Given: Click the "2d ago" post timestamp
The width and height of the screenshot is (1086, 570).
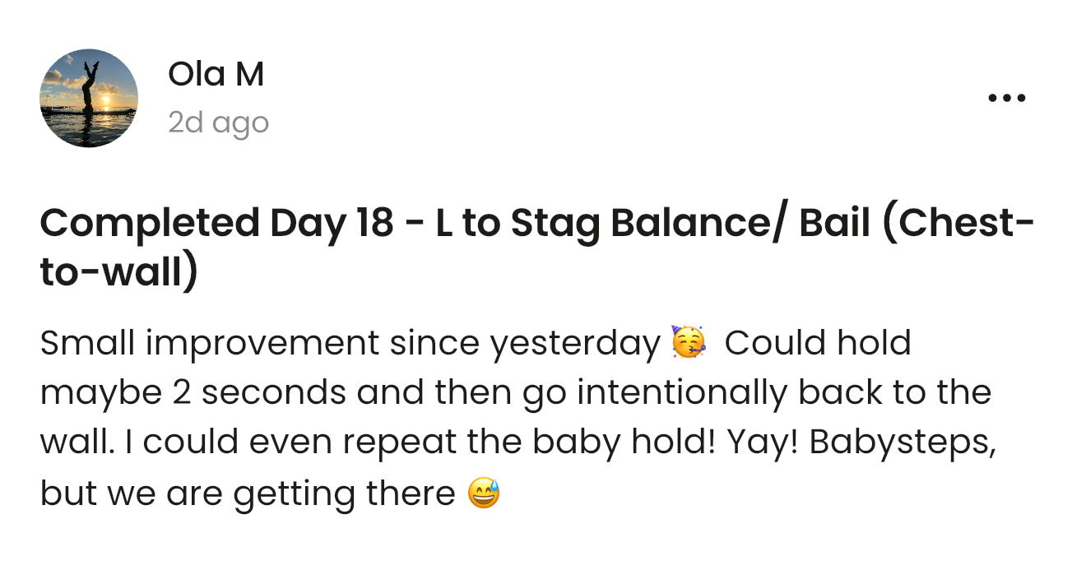Looking at the screenshot, I should coord(218,123).
